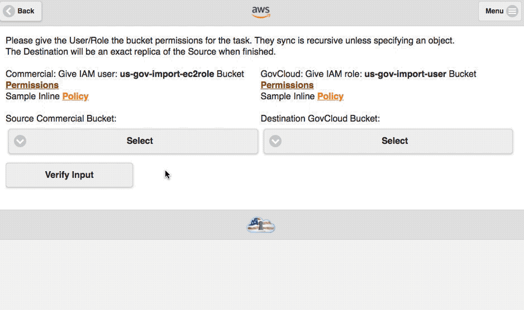
Task: Click the 'Destination GovCloud Bucket:' label
Action: 320,118
